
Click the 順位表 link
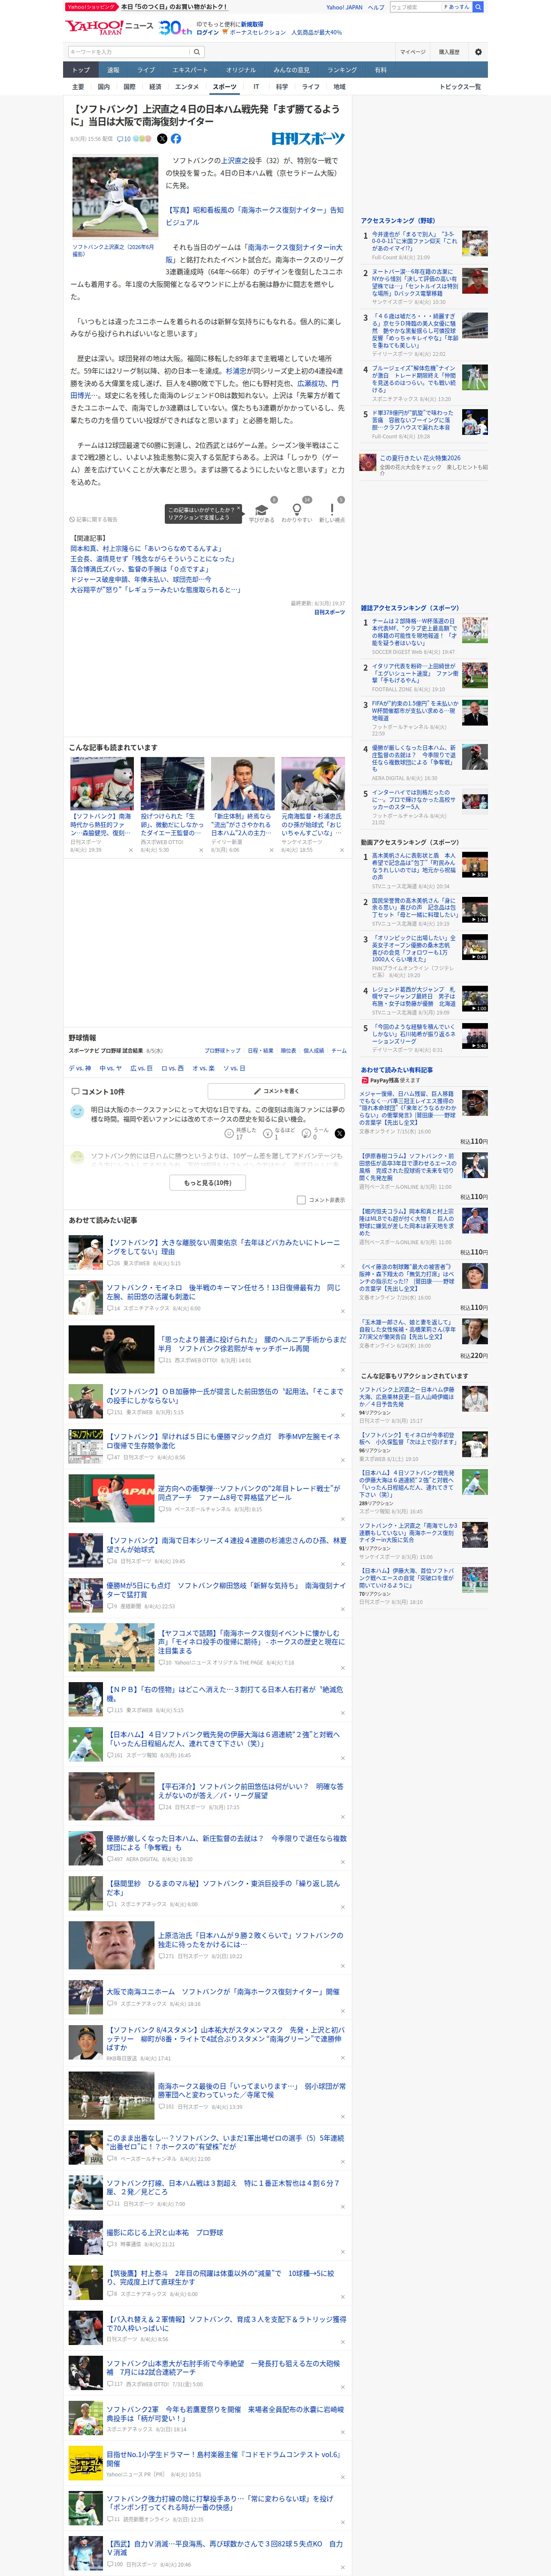[288, 1051]
